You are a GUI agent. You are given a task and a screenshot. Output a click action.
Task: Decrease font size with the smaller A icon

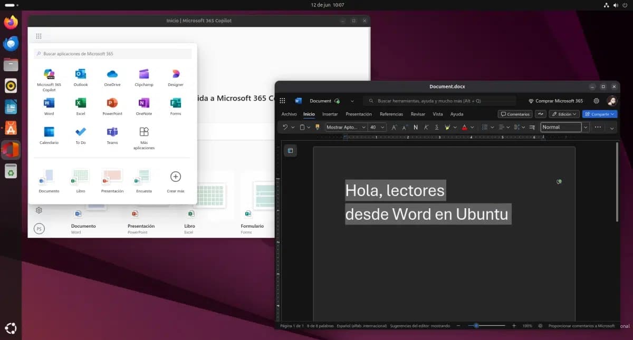[x=405, y=127]
